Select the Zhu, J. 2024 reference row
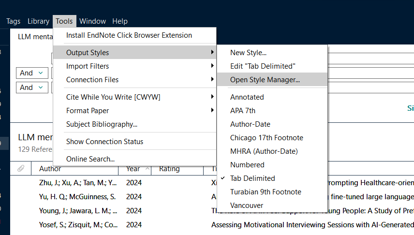Image resolution: width=414 pixels, height=235 pixels. tap(77, 183)
